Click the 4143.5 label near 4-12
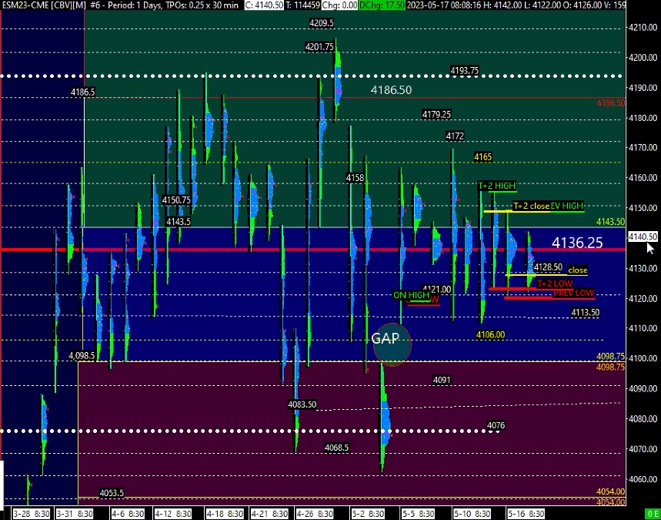This screenshot has height=520, width=661. pyautogui.click(x=179, y=222)
